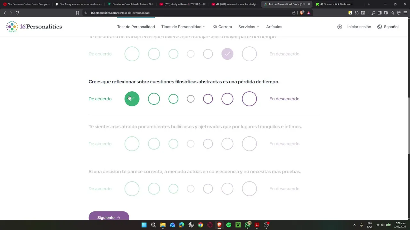Bookmark this page with the bookmark icon

78,13
